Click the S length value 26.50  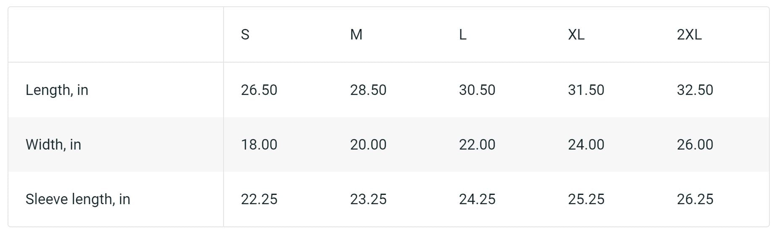coord(259,90)
